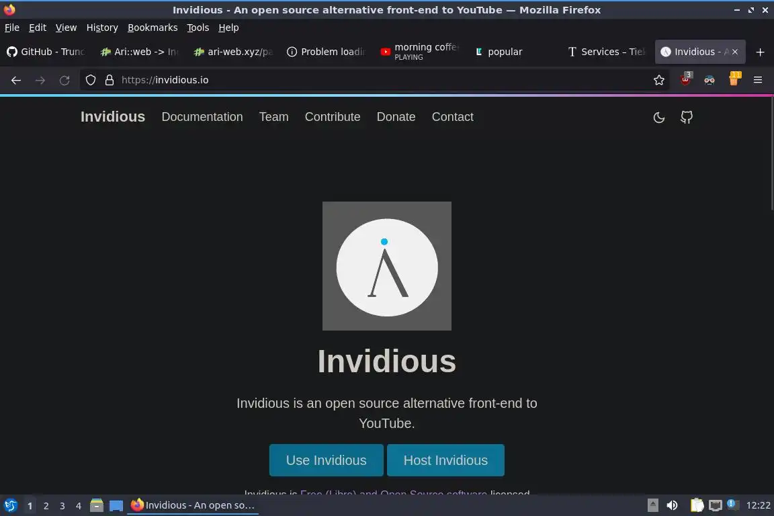Click the taskbar clock showing 12:22
This screenshot has height=516, width=774.
pos(758,505)
